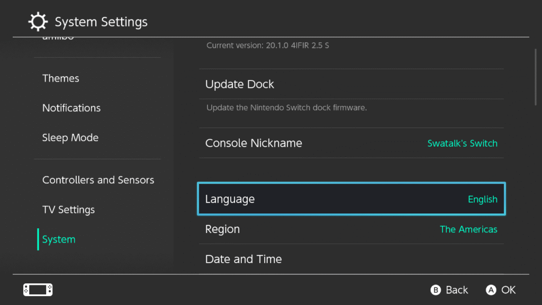Open Console Nickname setting
542x305 pixels.
point(254,143)
